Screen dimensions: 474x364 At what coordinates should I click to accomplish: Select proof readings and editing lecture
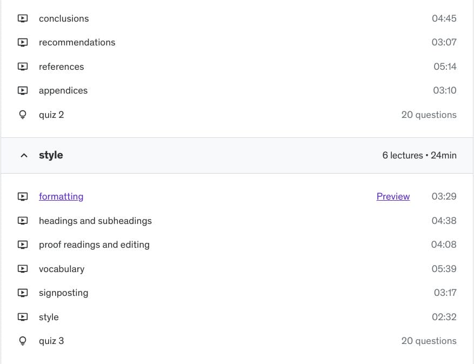click(x=94, y=244)
